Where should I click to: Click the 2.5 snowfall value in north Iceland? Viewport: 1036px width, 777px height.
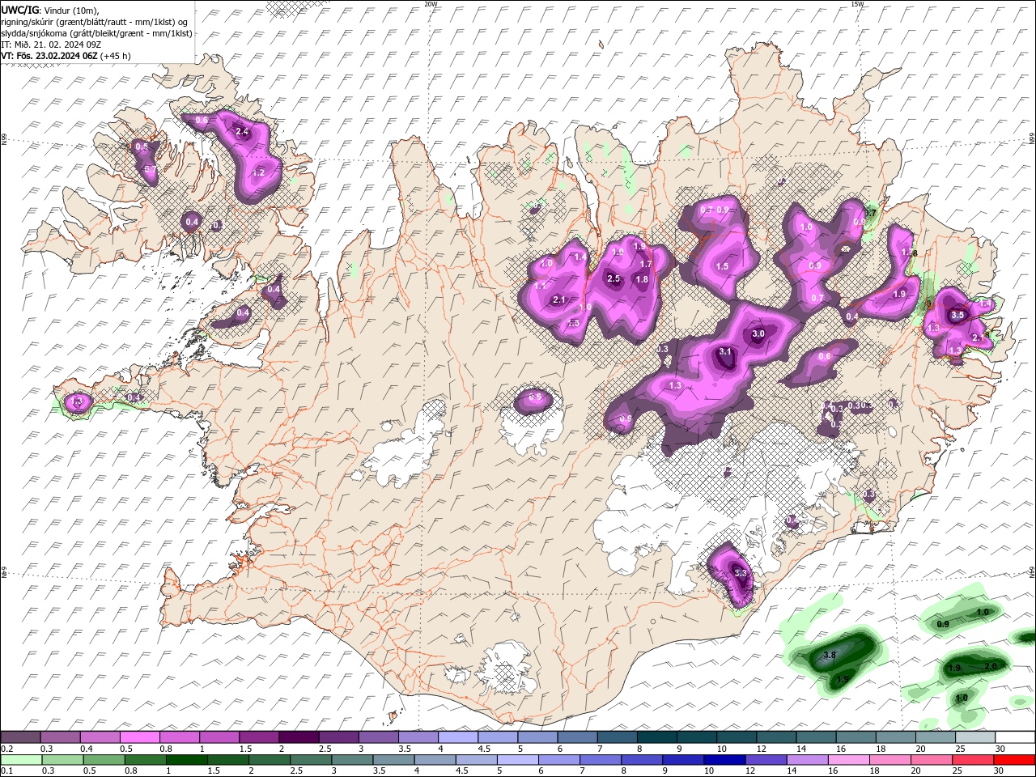[614, 278]
